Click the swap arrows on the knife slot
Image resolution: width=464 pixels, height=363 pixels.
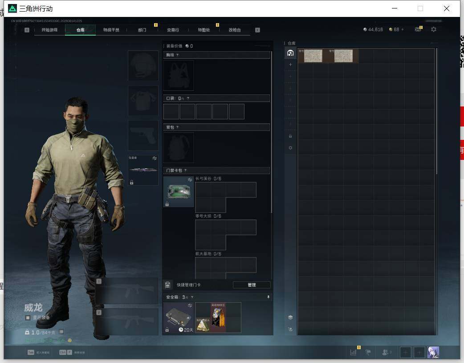[155, 159]
